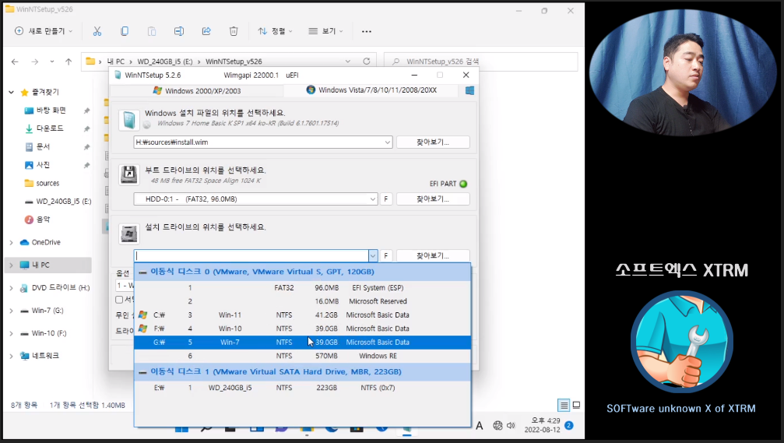Select the Microsoft Reserved 16.0MB row
The height and width of the screenshot is (443, 784).
(x=303, y=301)
